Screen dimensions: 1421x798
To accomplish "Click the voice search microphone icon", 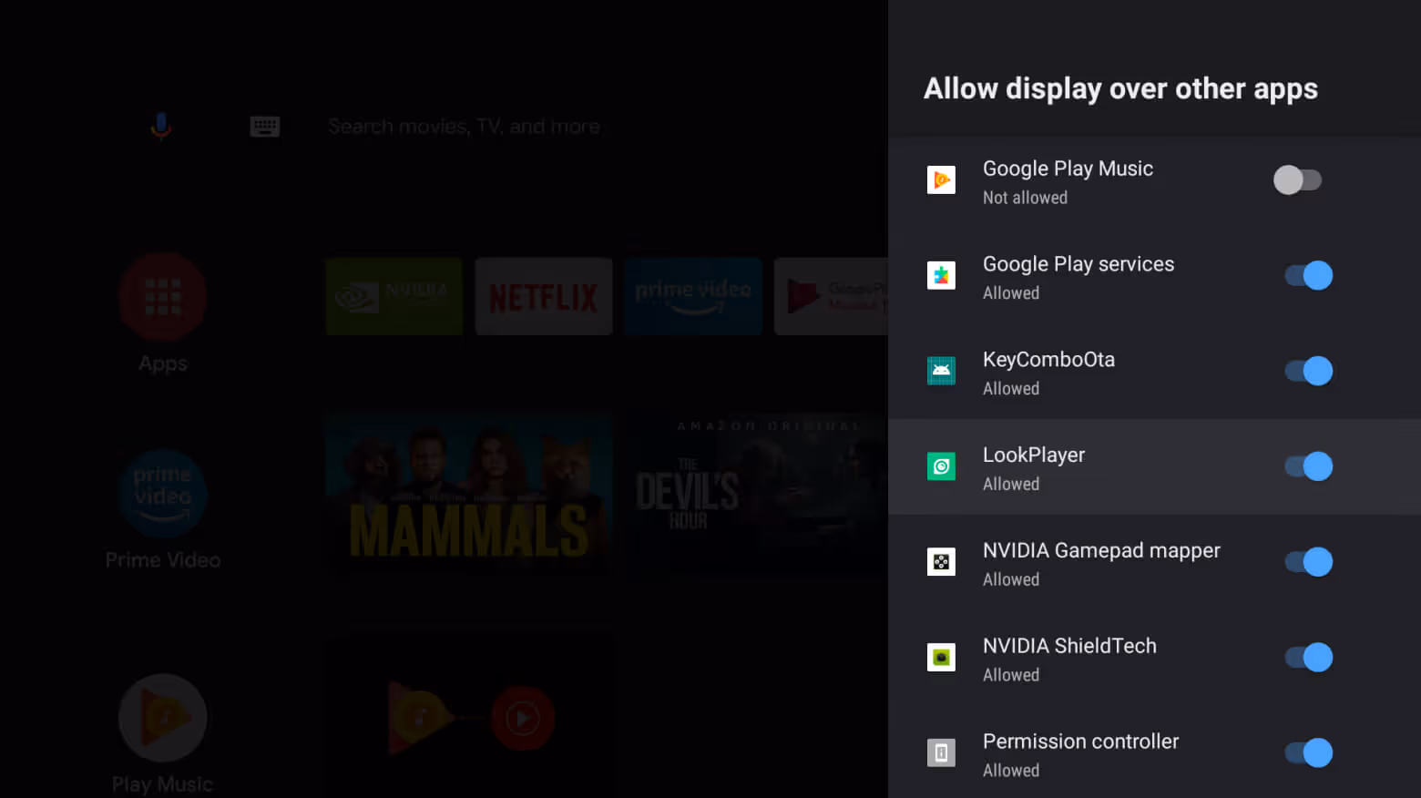I will coord(160,126).
